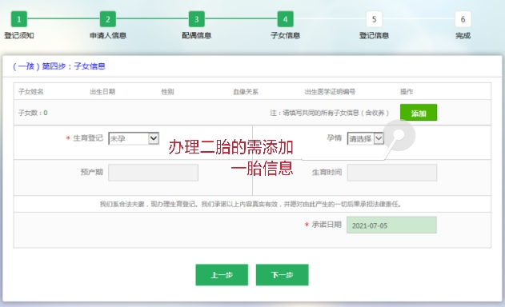The height and width of the screenshot is (307, 505).
Task: Click the green 添加 button
Action: point(419,113)
